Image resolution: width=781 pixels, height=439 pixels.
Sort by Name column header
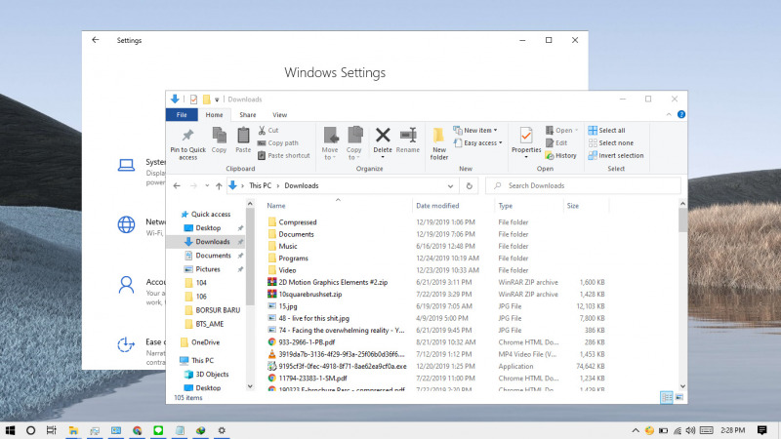[x=276, y=206]
